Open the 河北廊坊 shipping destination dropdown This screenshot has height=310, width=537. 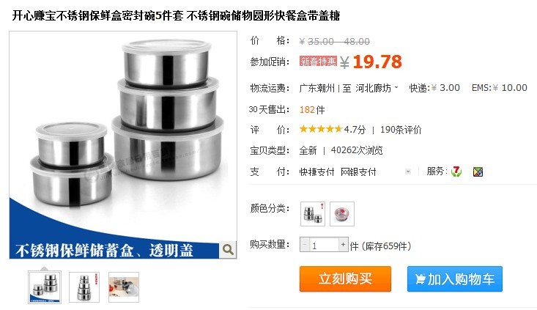pos(377,88)
